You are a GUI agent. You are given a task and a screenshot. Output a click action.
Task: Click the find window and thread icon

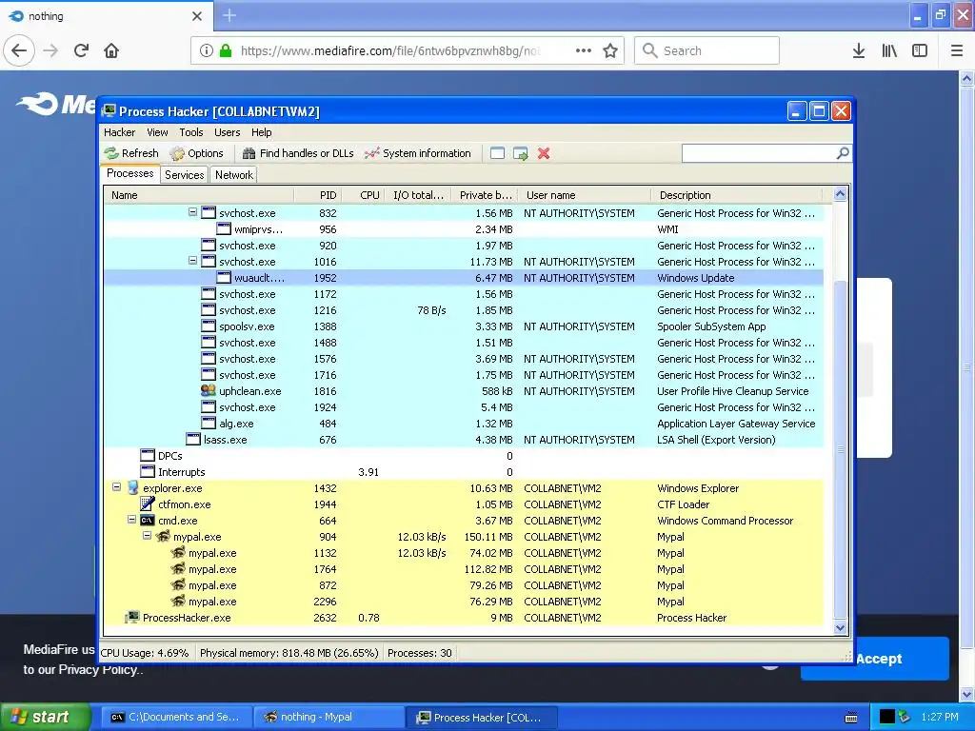[521, 153]
